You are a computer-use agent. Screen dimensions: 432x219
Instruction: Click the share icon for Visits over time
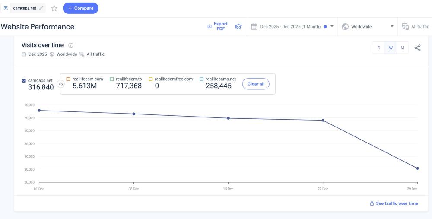coord(417,48)
